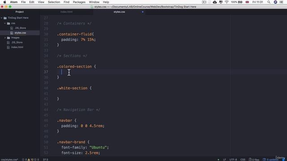Open the Window menu
This screenshot has height=161, width=287.
pyautogui.click(x=94, y=2)
